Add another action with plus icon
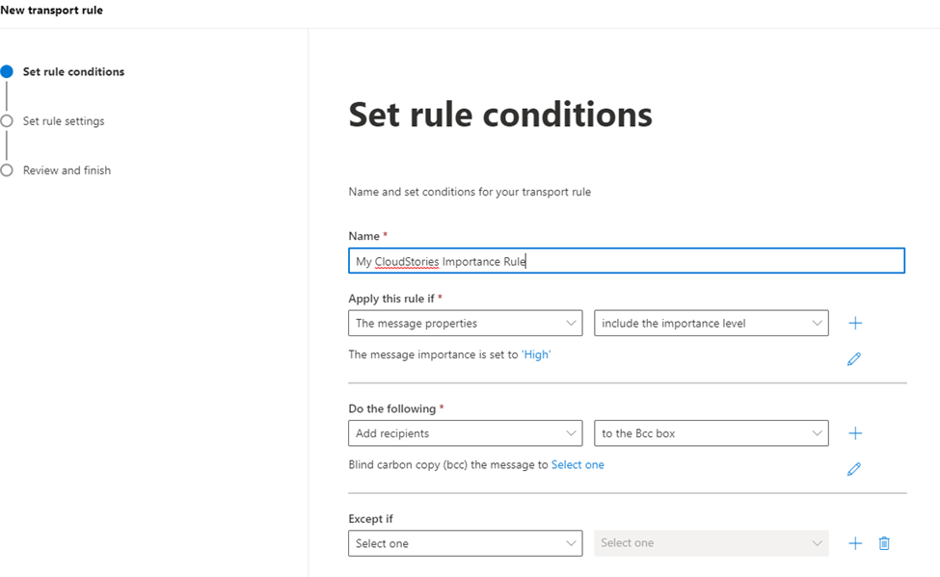 point(855,433)
